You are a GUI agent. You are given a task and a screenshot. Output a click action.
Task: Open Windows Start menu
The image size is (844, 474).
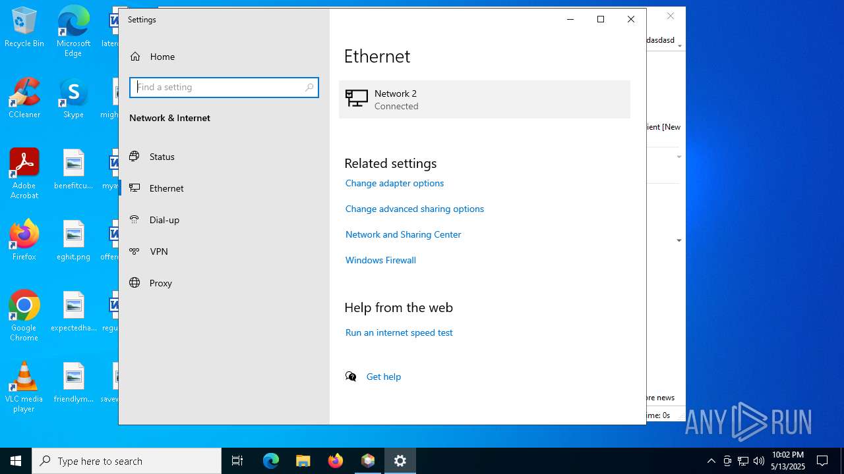(x=16, y=461)
